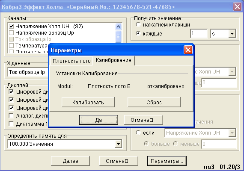The image size is (244, 171).
Task: Toggle the third Цифровой дисплей checkbox
Action: pos(11,108)
